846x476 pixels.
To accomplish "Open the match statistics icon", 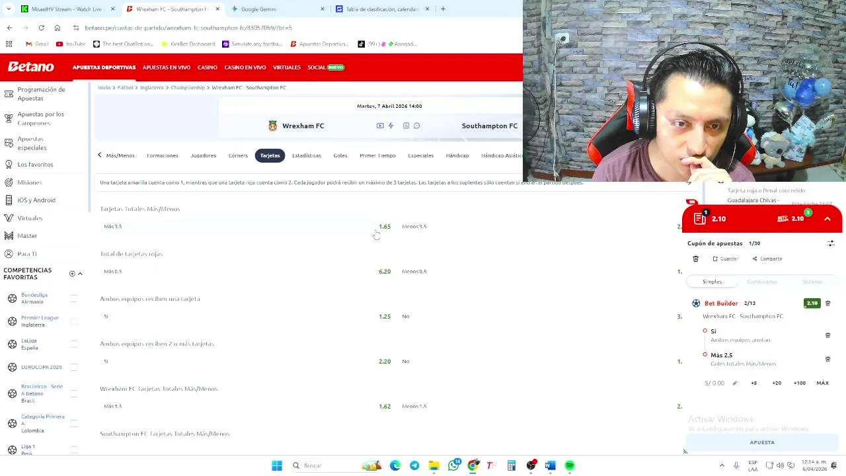I will pos(406,126).
